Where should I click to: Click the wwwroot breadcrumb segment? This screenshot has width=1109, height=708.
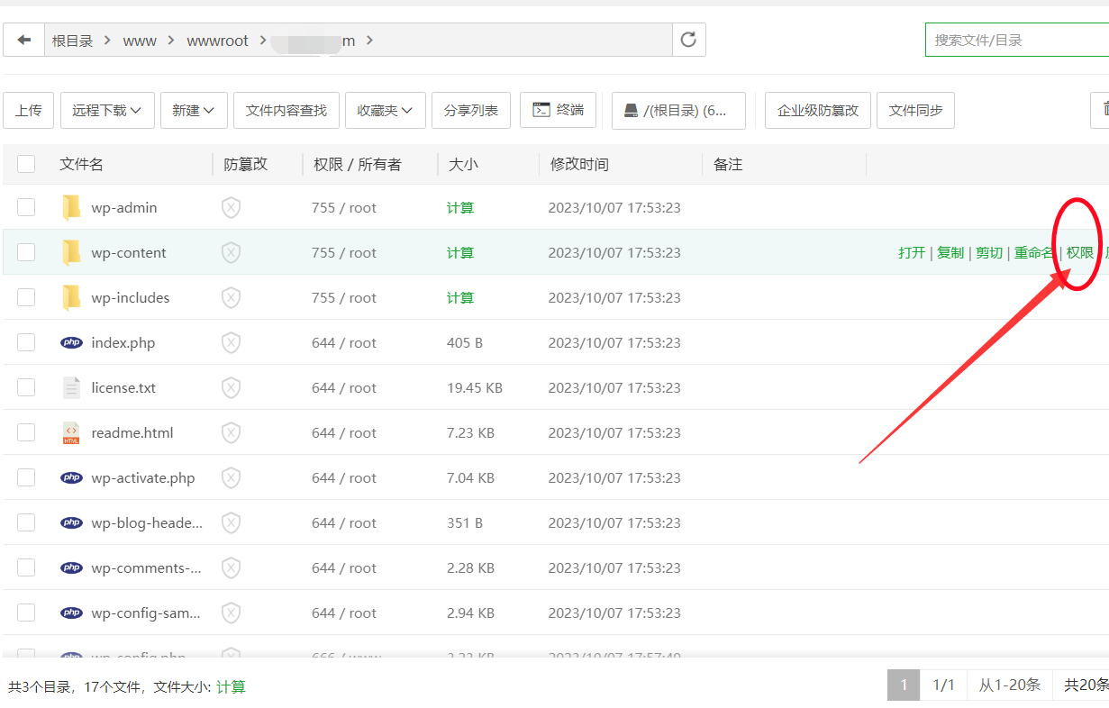[x=217, y=41]
